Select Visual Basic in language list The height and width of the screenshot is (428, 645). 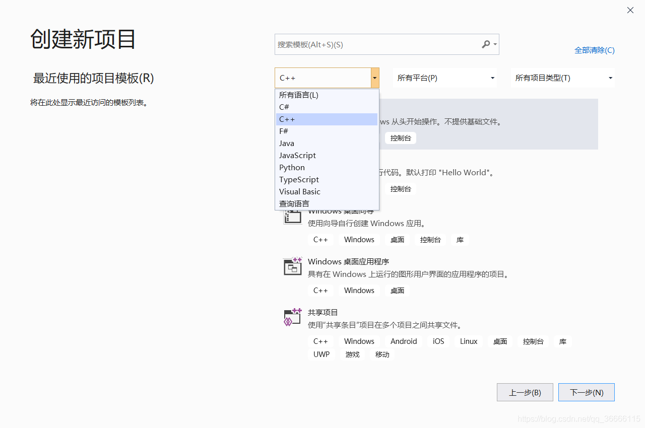click(x=327, y=192)
